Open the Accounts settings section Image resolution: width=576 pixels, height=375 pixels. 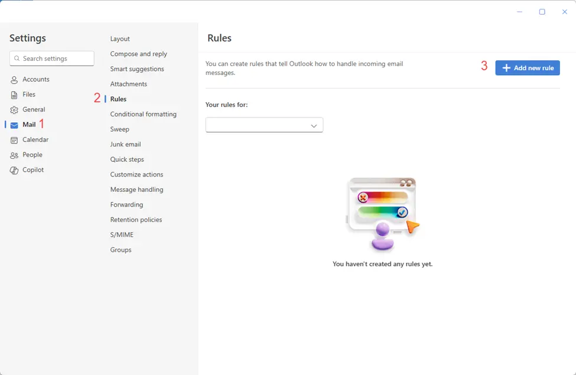pos(35,79)
